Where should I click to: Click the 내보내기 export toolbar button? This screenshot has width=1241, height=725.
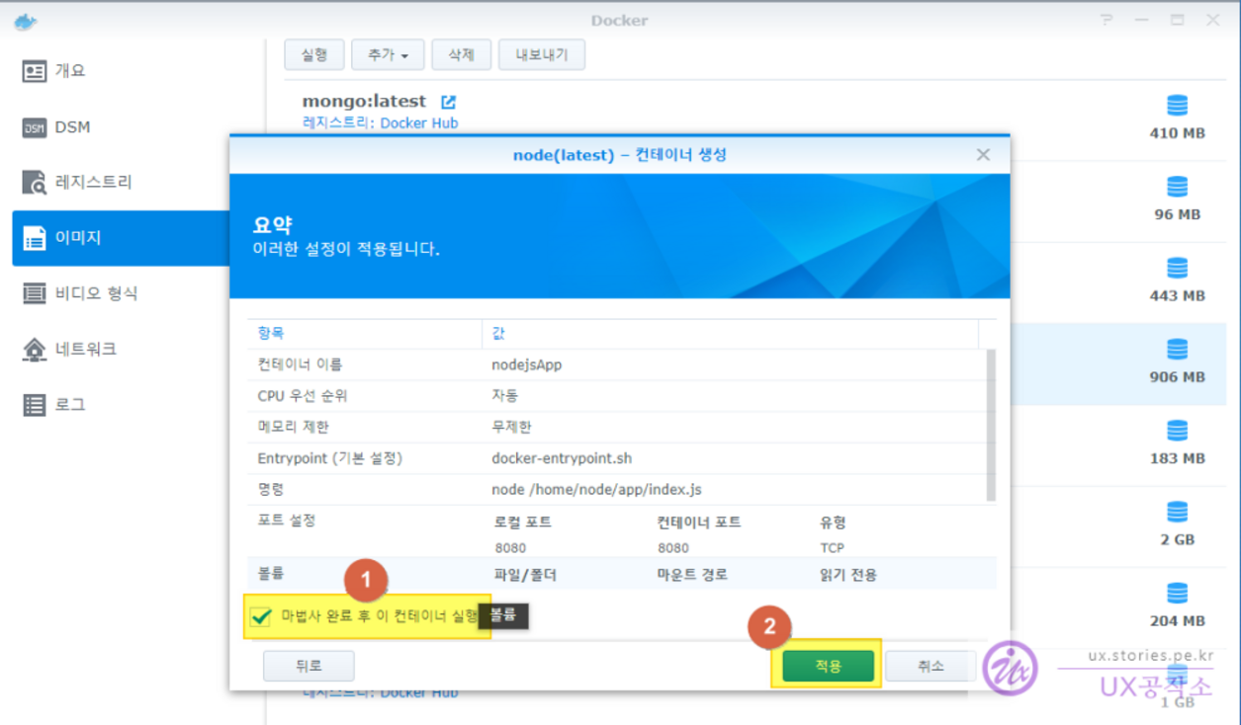click(x=541, y=55)
